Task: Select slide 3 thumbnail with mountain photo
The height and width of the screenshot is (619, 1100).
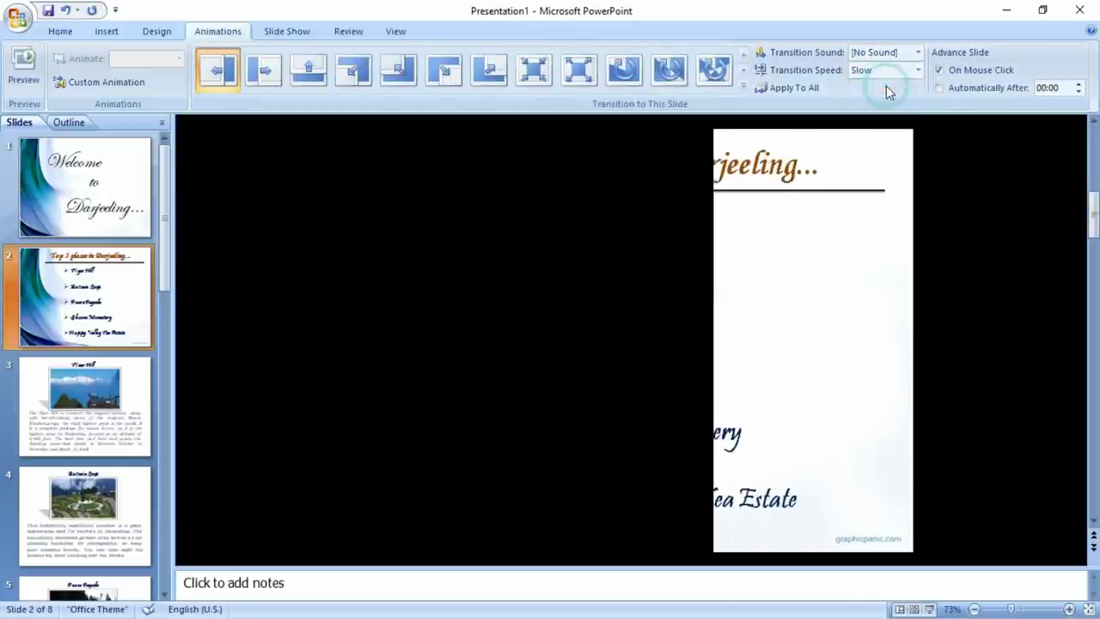Action: pos(85,407)
